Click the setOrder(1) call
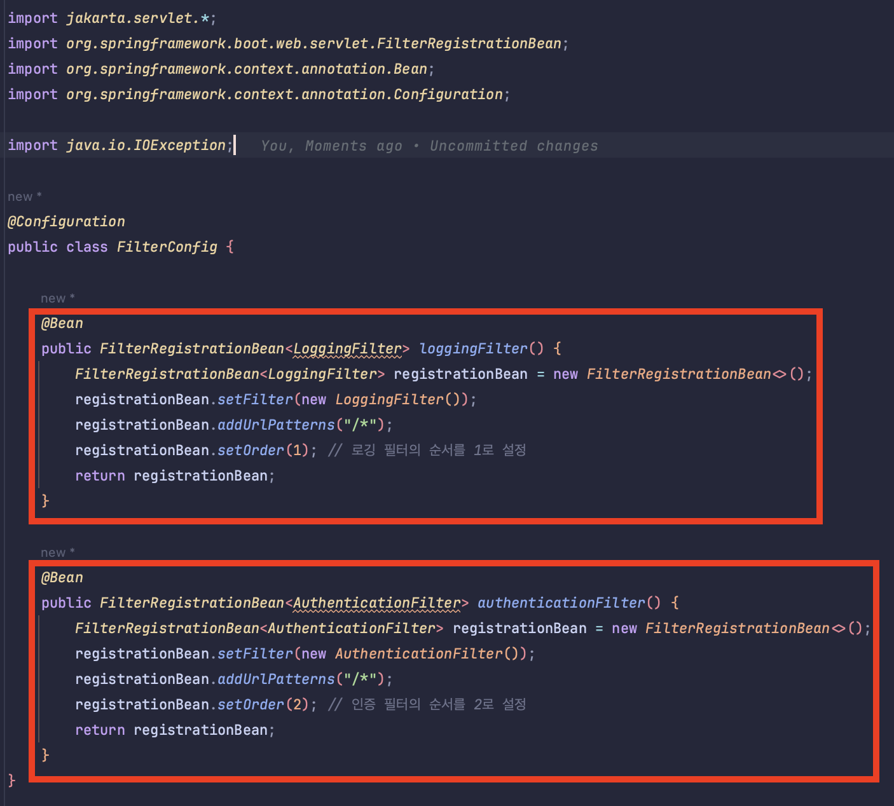894x806 pixels. coord(263,451)
